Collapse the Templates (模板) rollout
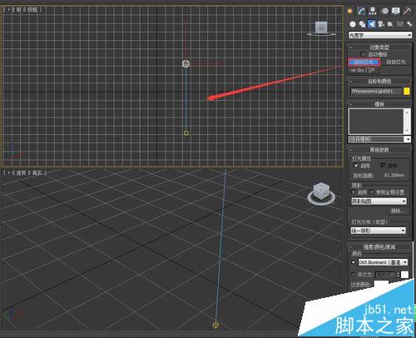The image size is (416, 338). 379,104
